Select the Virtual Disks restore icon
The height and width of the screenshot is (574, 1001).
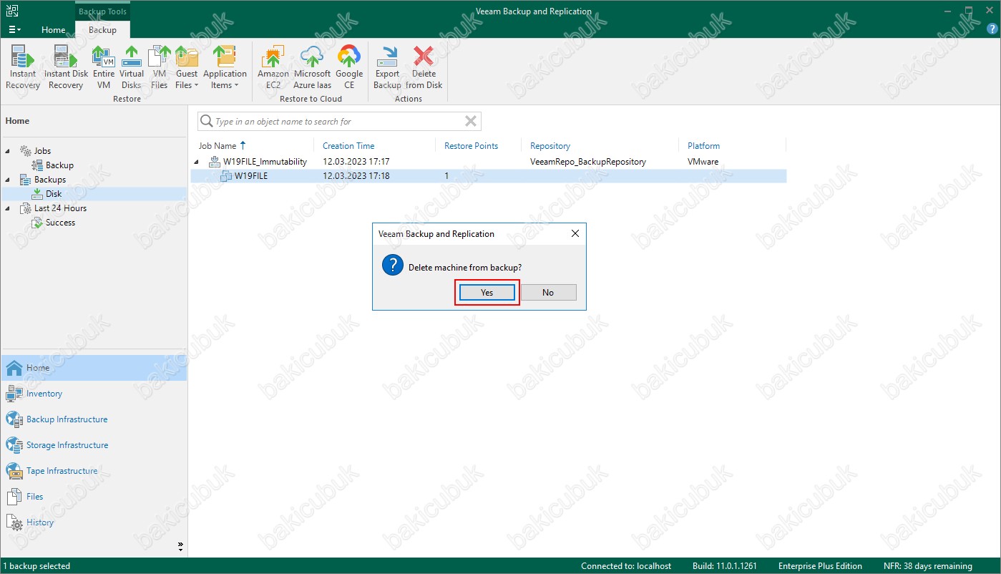point(132,68)
